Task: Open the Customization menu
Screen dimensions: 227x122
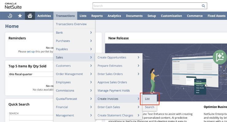Action: coord(171,16)
